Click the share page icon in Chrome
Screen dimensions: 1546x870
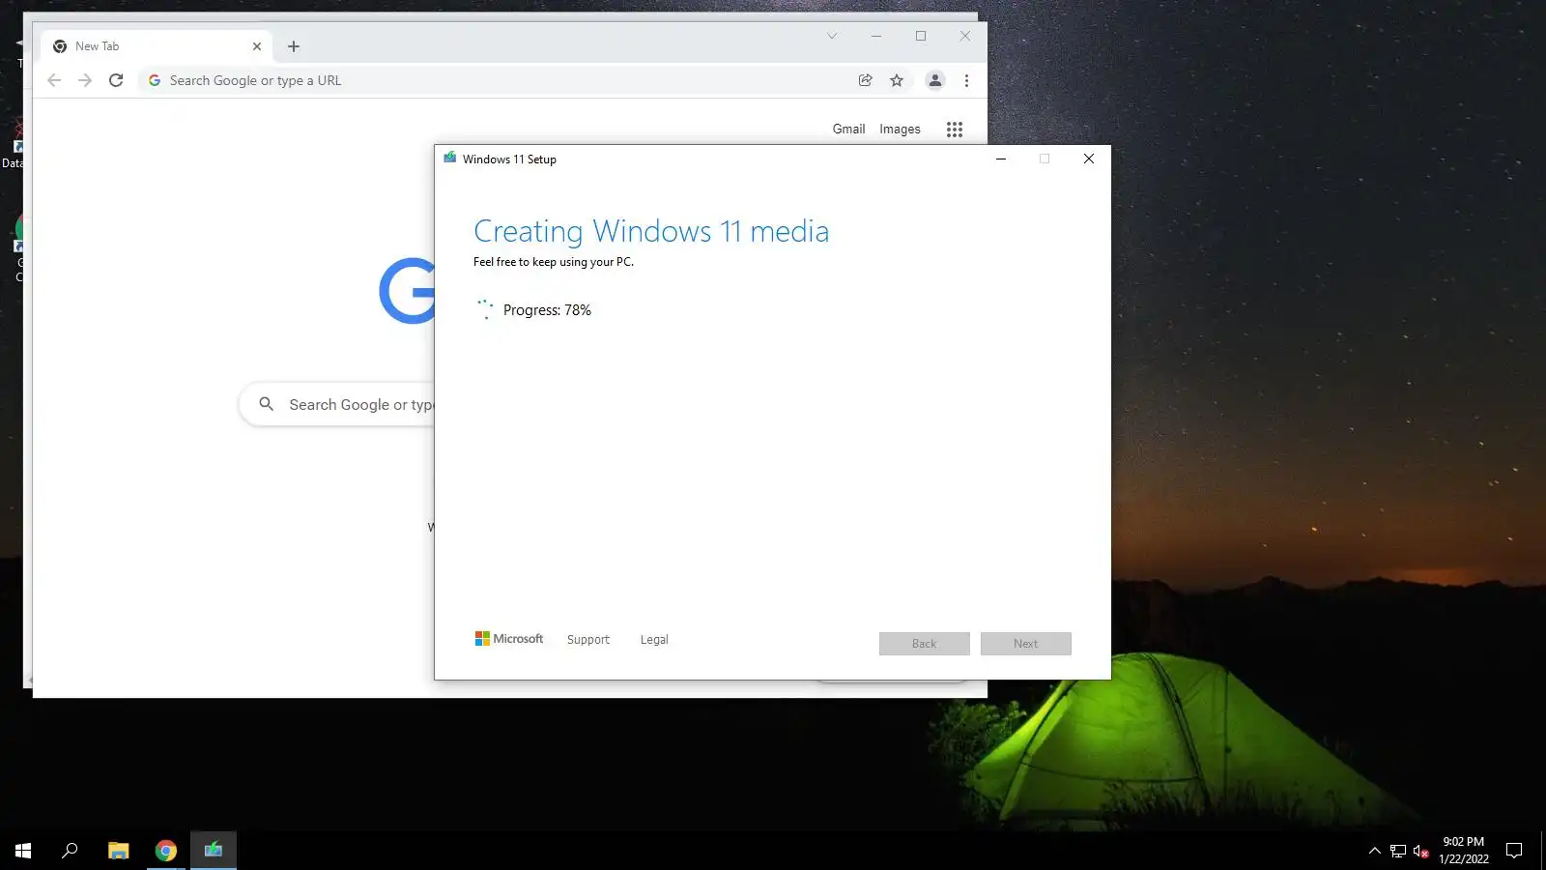coord(866,80)
